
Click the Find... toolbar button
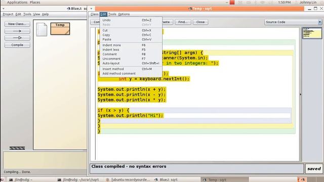[183, 22]
